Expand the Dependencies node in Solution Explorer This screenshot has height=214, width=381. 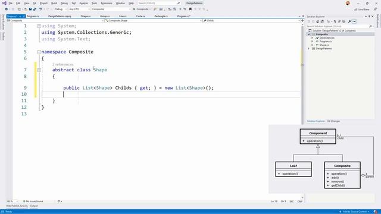coord(312,38)
